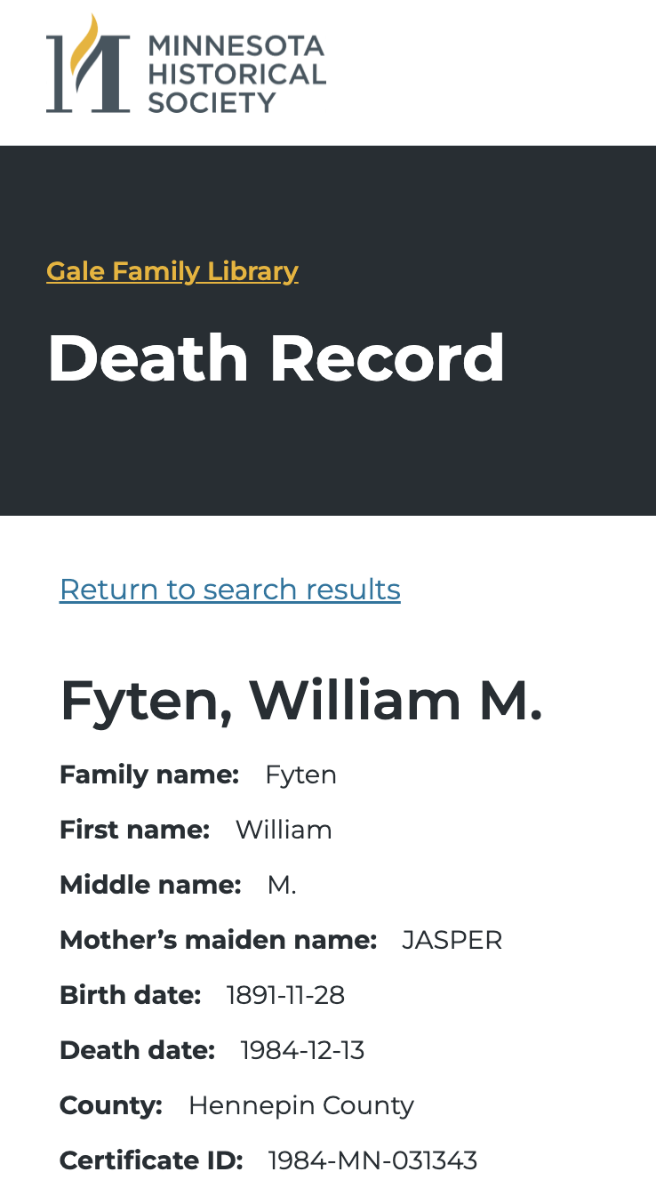The height and width of the screenshot is (1204, 656).
Task: Click the death date value 1984-12-13
Action: [x=302, y=1051]
